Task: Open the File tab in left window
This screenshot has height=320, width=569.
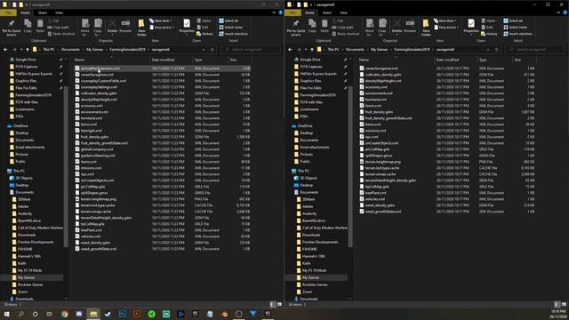Action: (x=8, y=12)
